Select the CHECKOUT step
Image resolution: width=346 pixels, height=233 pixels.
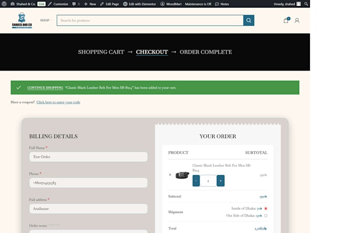coord(152,52)
